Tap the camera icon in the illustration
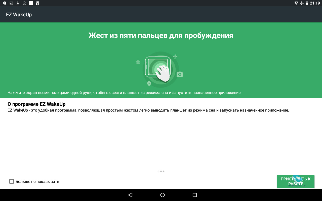Viewport: 322px width, 201px height. [180, 74]
